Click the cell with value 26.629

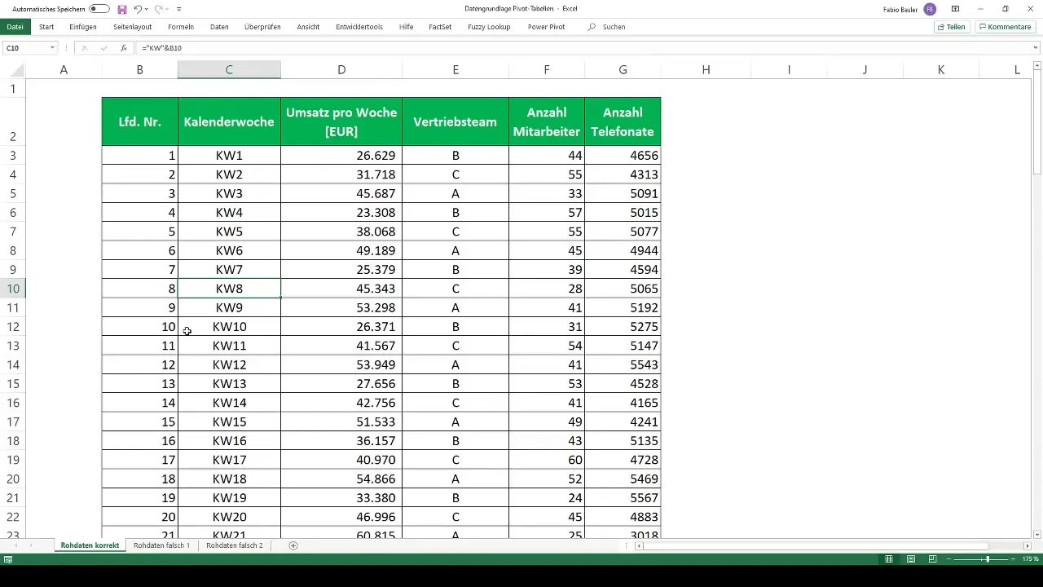[x=341, y=155]
